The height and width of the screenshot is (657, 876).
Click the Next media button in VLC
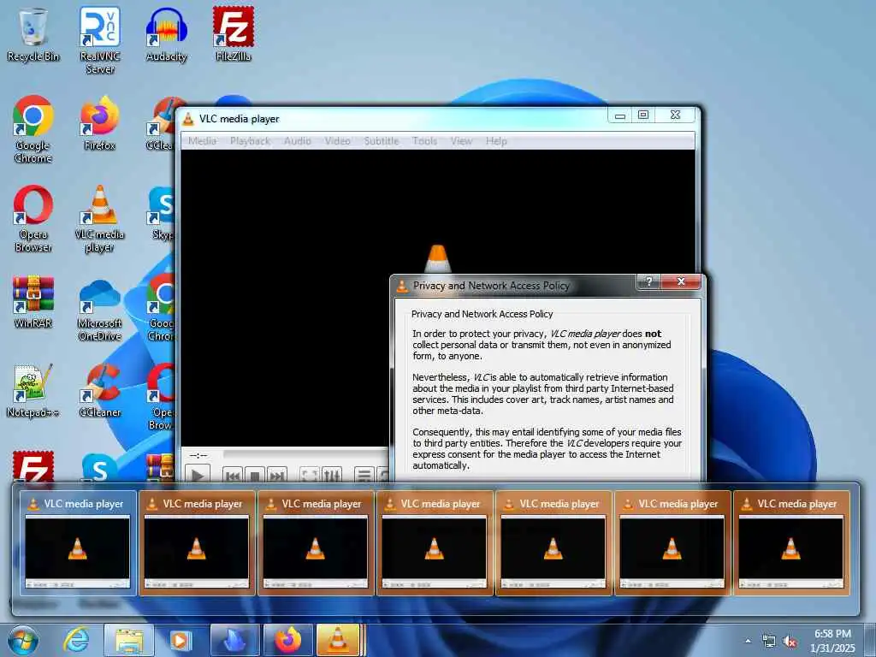276,476
